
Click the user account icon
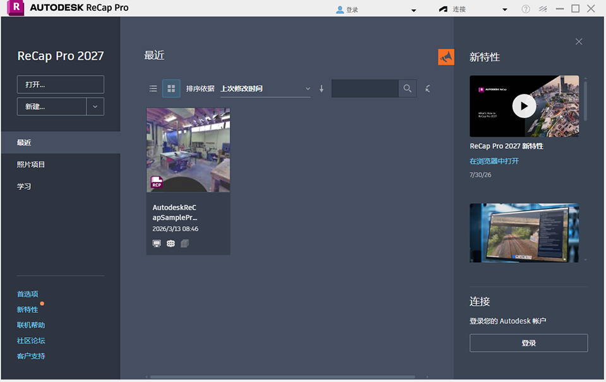pos(340,9)
